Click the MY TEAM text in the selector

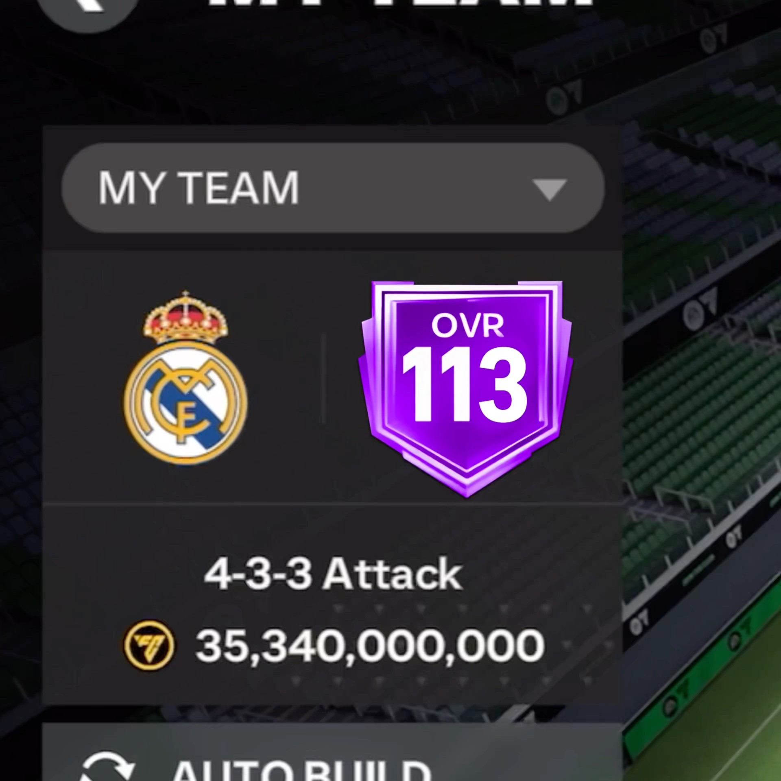point(199,188)
